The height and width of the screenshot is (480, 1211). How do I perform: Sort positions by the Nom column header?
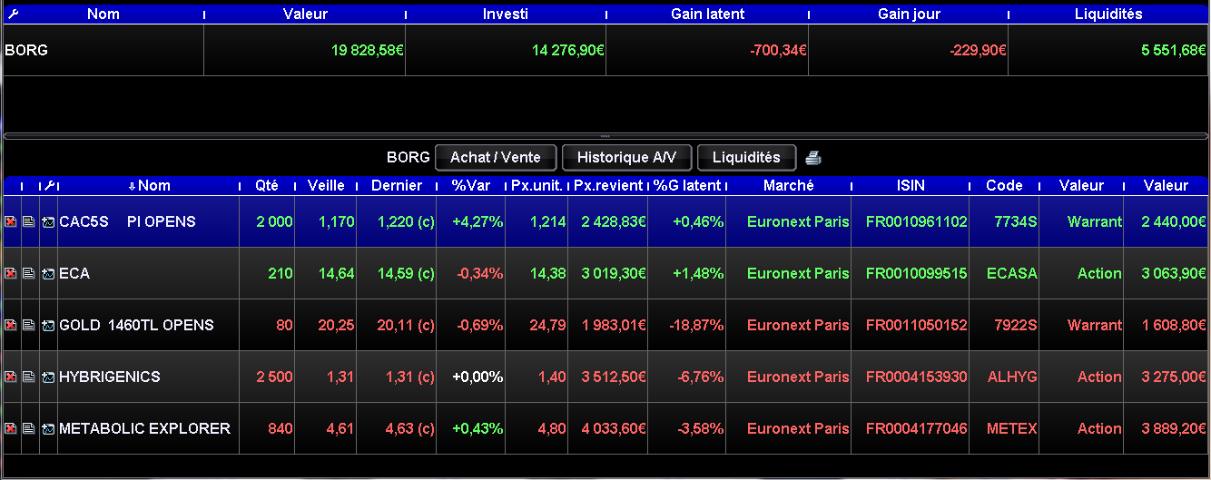pos(149,185)
